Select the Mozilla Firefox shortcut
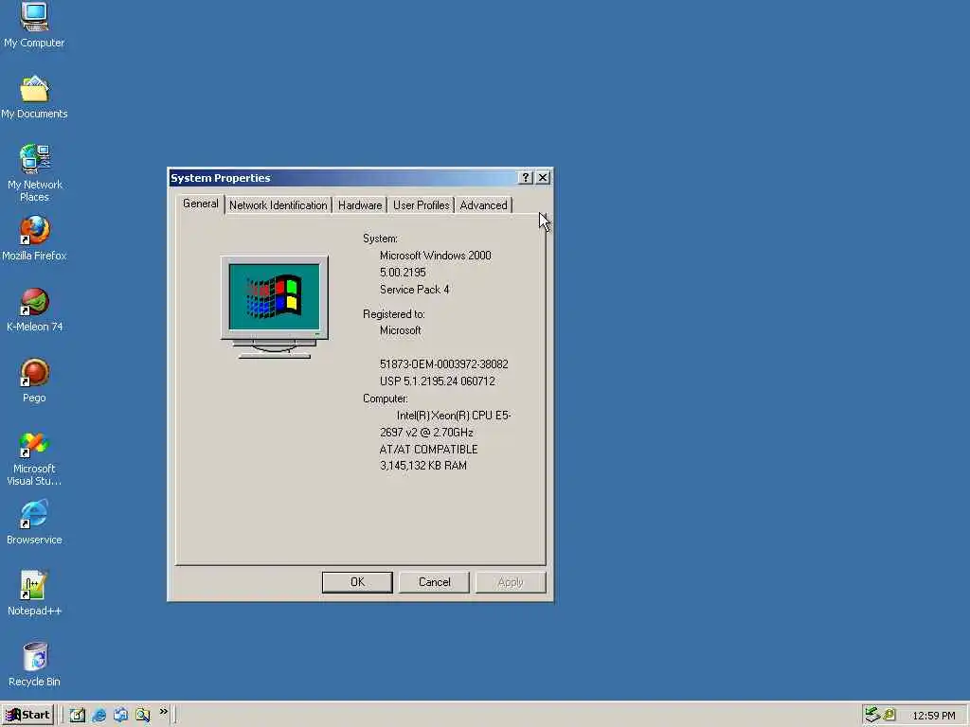This screenshot has height=727, width=970. 34,238
